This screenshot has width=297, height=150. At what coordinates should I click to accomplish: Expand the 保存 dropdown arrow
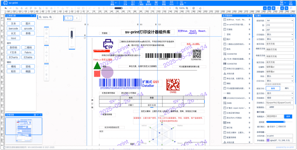[285, 2]
